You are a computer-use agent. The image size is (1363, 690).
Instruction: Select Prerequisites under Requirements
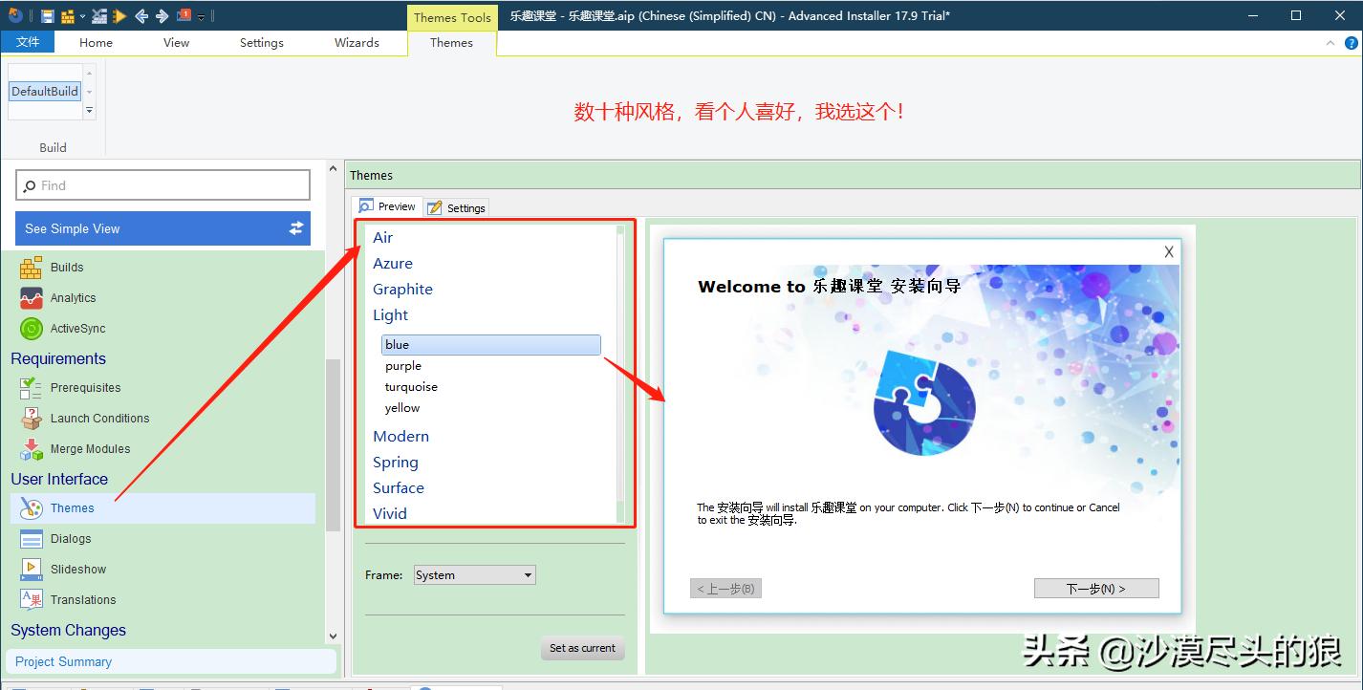point(87,388)
